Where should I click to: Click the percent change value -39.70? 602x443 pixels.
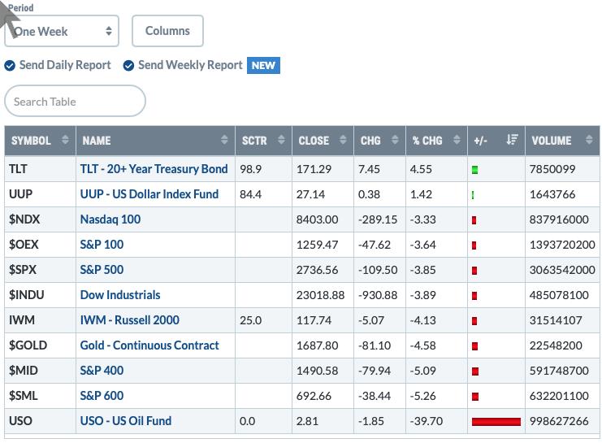coord(427,421)
